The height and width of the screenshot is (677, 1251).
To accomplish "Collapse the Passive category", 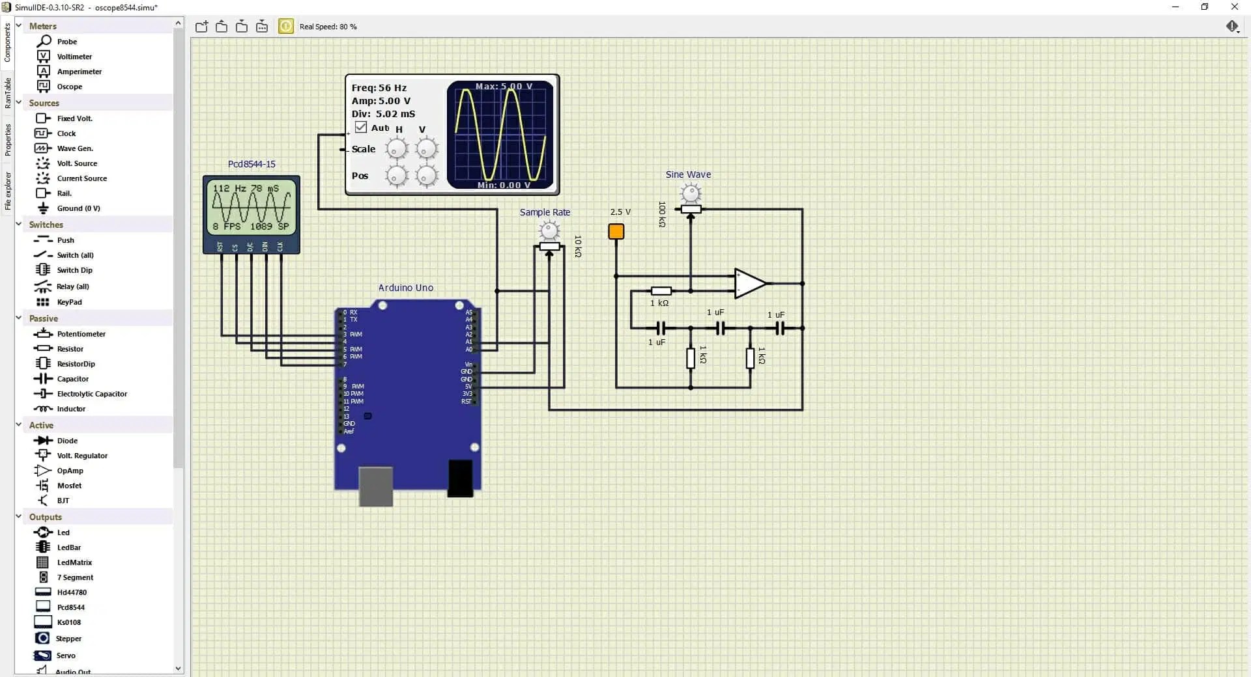I will point(18,318).
